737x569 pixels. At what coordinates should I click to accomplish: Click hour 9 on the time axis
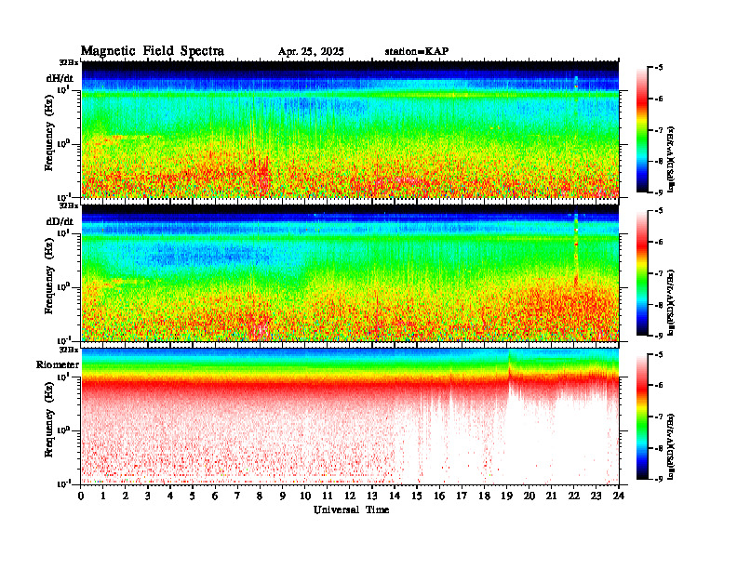(283, 496)
